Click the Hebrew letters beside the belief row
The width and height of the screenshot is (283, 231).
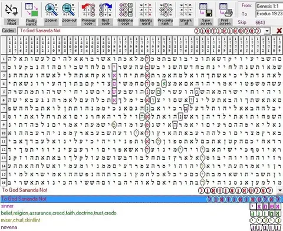(x=265, y=213)
